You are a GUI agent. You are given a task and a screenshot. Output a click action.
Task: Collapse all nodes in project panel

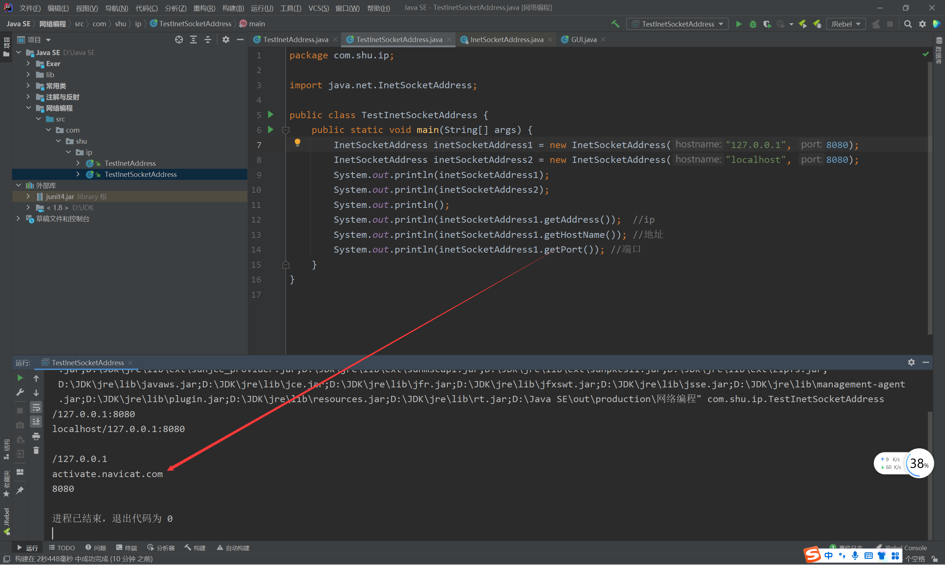208,40
